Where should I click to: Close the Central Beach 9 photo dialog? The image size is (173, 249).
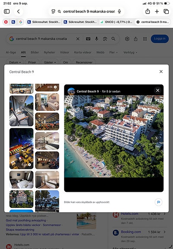[161, 71]
